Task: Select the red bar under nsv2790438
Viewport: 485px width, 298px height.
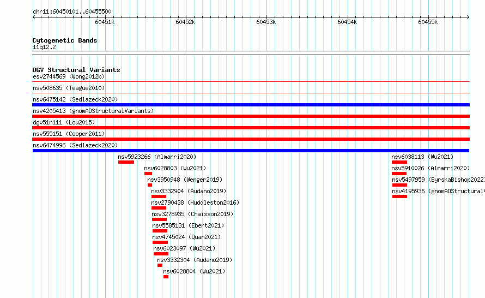Action: [x=159, y=208]
